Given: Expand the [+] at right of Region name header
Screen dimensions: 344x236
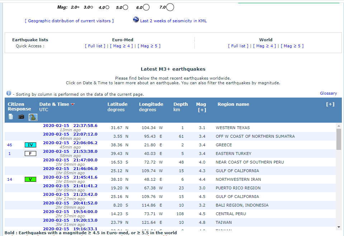Looking at the screenshot, I should 330,104.
